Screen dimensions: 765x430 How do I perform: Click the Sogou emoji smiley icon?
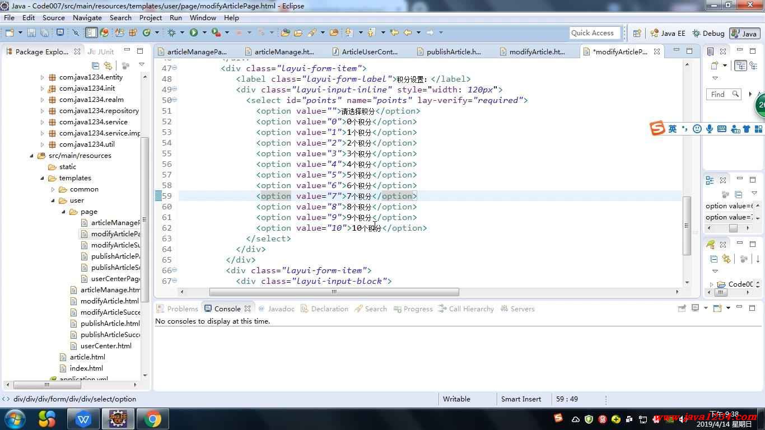tap(697, 129)
